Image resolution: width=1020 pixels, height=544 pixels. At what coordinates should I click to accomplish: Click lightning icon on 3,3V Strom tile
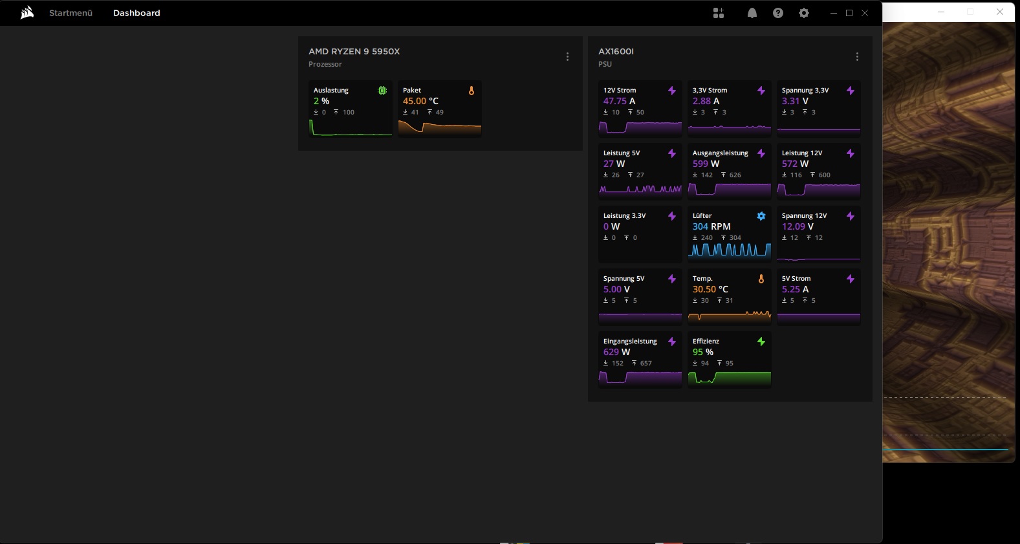pos(761,91)
